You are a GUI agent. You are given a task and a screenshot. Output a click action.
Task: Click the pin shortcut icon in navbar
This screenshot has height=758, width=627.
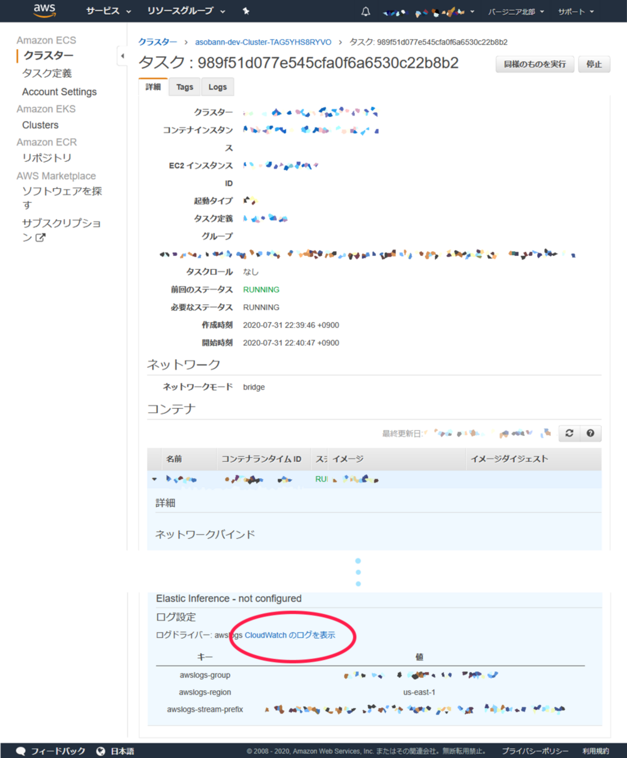246,11
